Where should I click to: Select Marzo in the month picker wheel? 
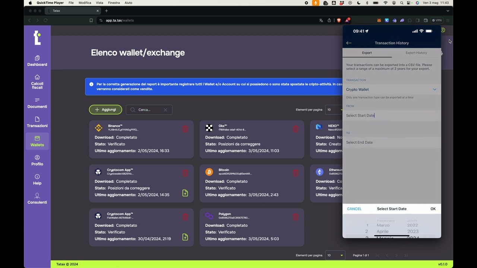coord(383,225)
